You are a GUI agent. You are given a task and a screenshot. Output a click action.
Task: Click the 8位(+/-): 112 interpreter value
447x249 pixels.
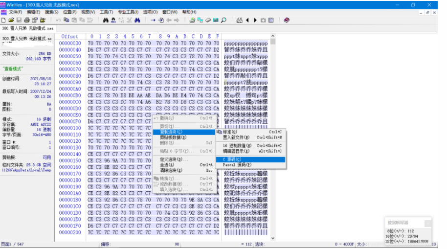tap(401, 231)
